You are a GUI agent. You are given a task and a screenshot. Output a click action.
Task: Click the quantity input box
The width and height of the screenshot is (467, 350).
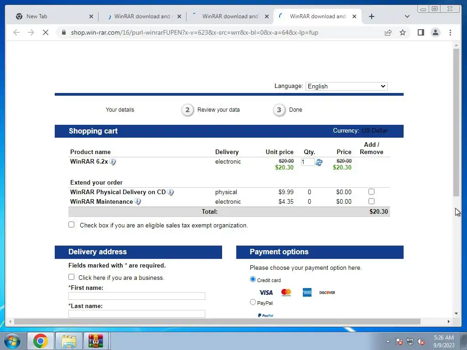tap(307, 162)
